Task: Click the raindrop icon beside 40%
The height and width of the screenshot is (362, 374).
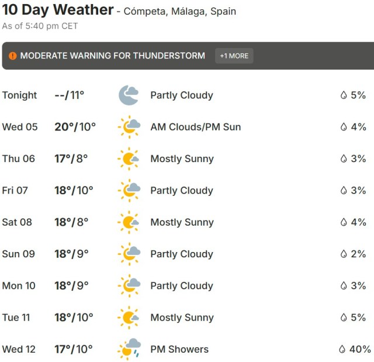Action: click(343, 349)
